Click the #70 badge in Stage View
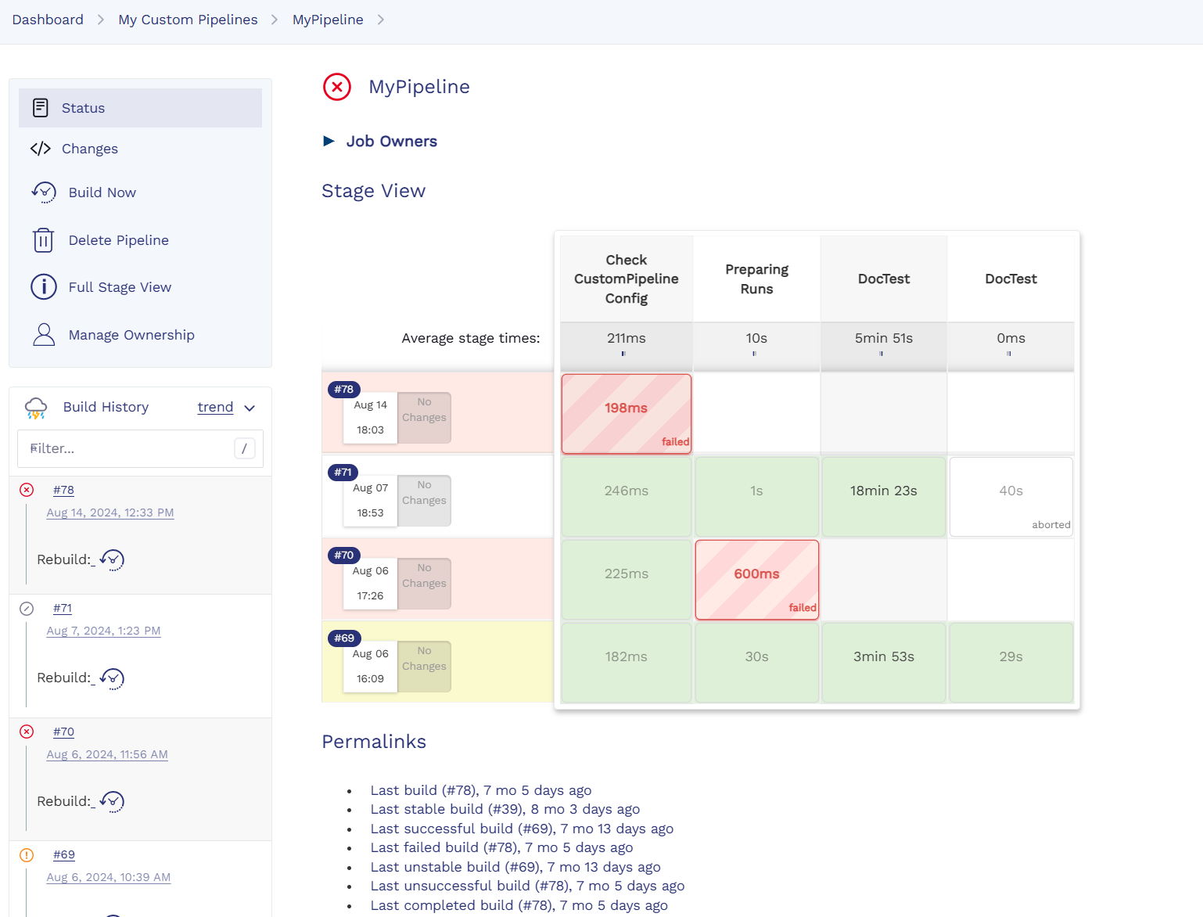 point(343,555)
